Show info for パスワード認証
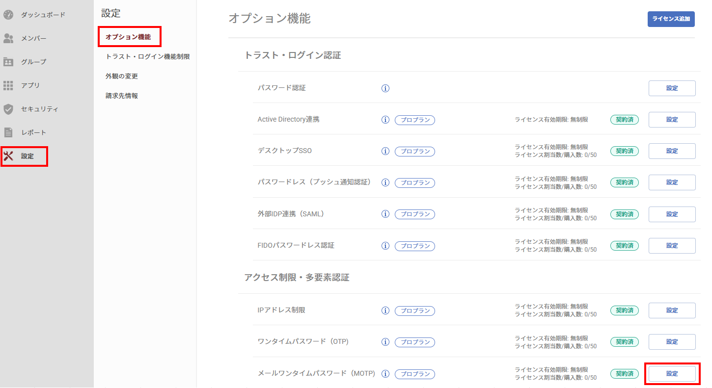The width and height of the screenshot is (712, 388). click(x=385, y=88)
